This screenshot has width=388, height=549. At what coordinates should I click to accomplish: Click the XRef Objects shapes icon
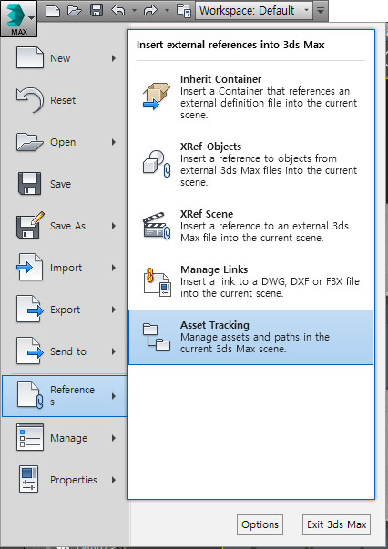157,164
